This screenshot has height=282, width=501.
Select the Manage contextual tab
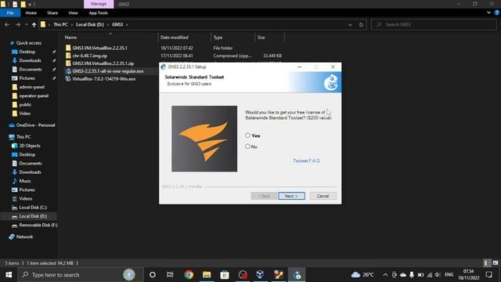coord(99,4)
